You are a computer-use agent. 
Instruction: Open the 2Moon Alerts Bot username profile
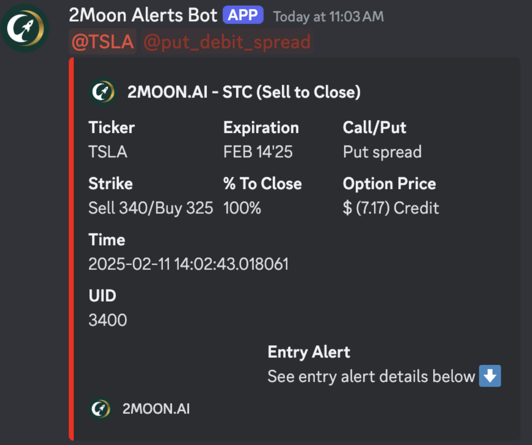[x=143, y=15]
